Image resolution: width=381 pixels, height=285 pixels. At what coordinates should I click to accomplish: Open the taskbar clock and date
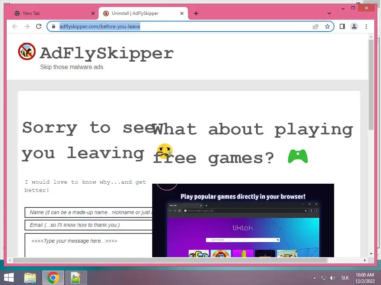tap(365, 278)
